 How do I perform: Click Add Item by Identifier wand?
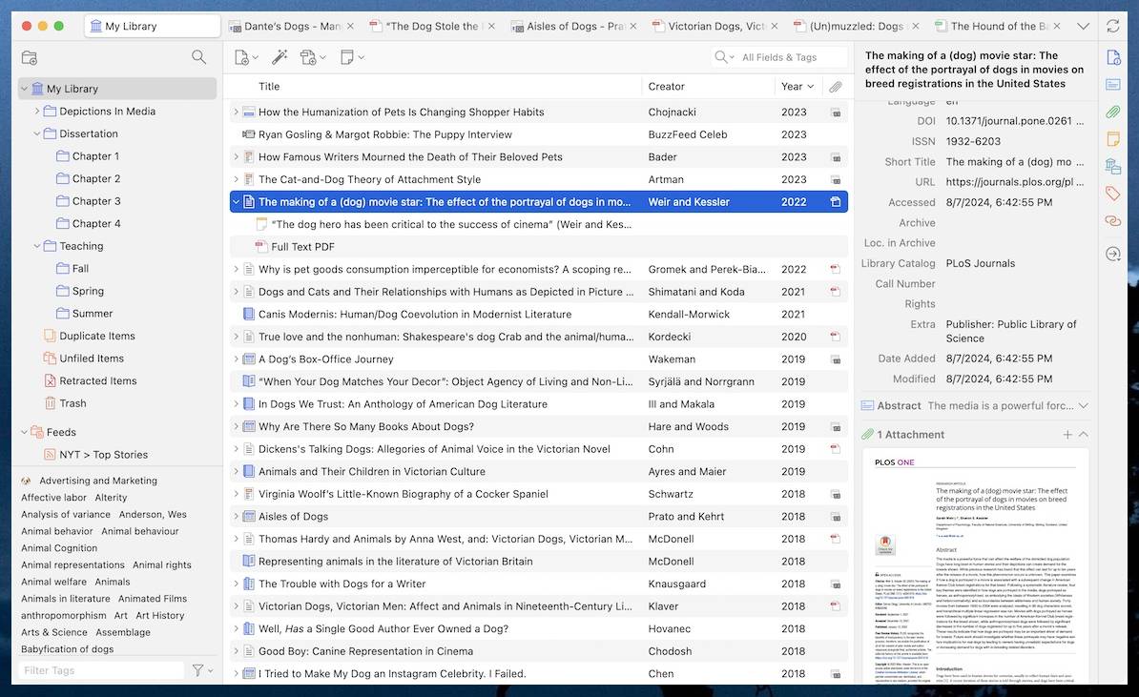pos(280,56)
